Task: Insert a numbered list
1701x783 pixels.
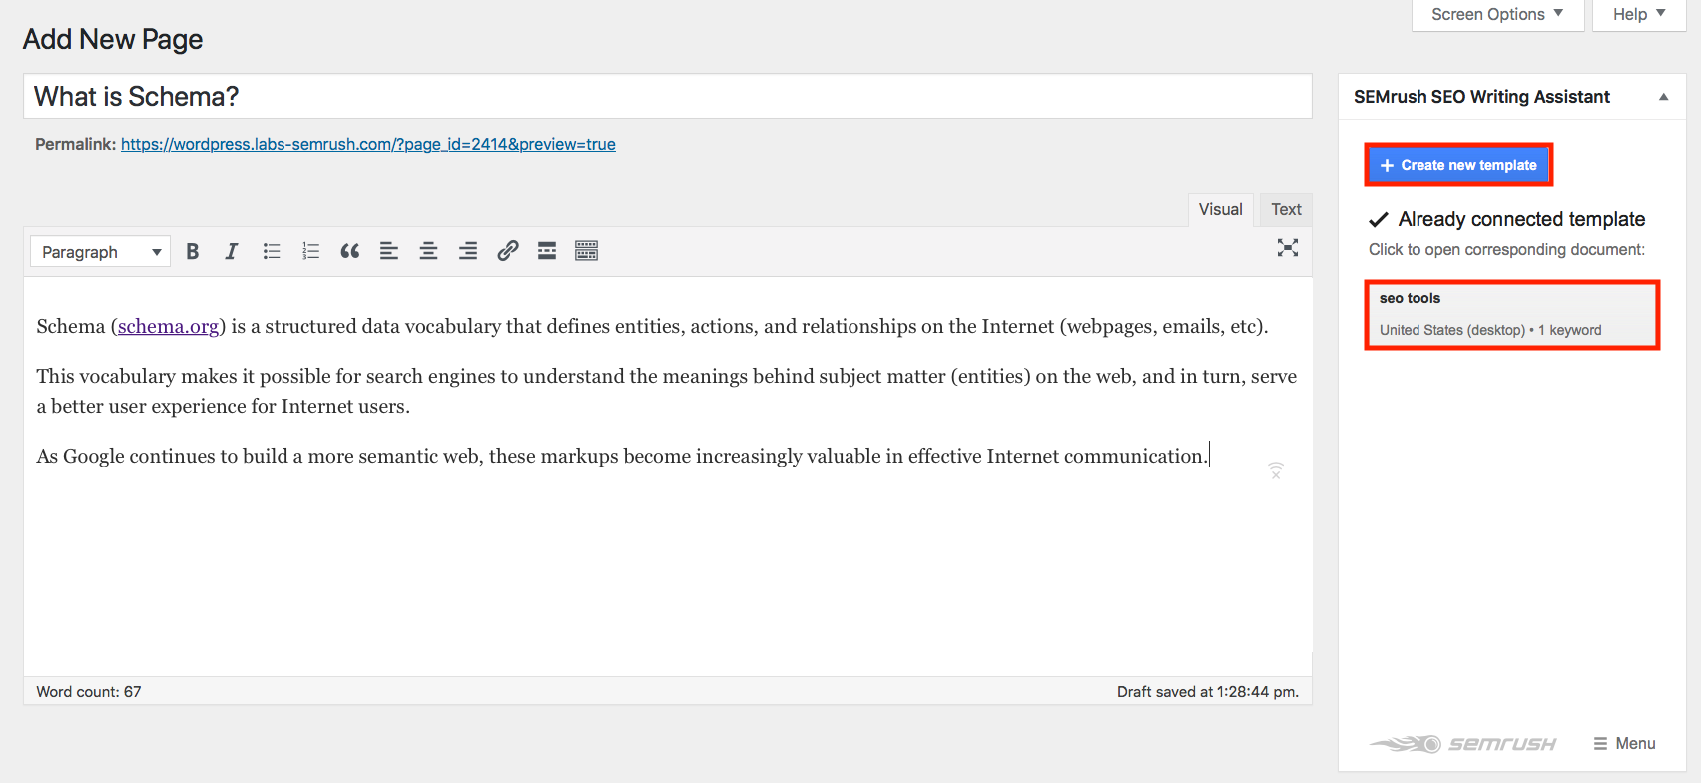Action: click(x=310, y=251)
